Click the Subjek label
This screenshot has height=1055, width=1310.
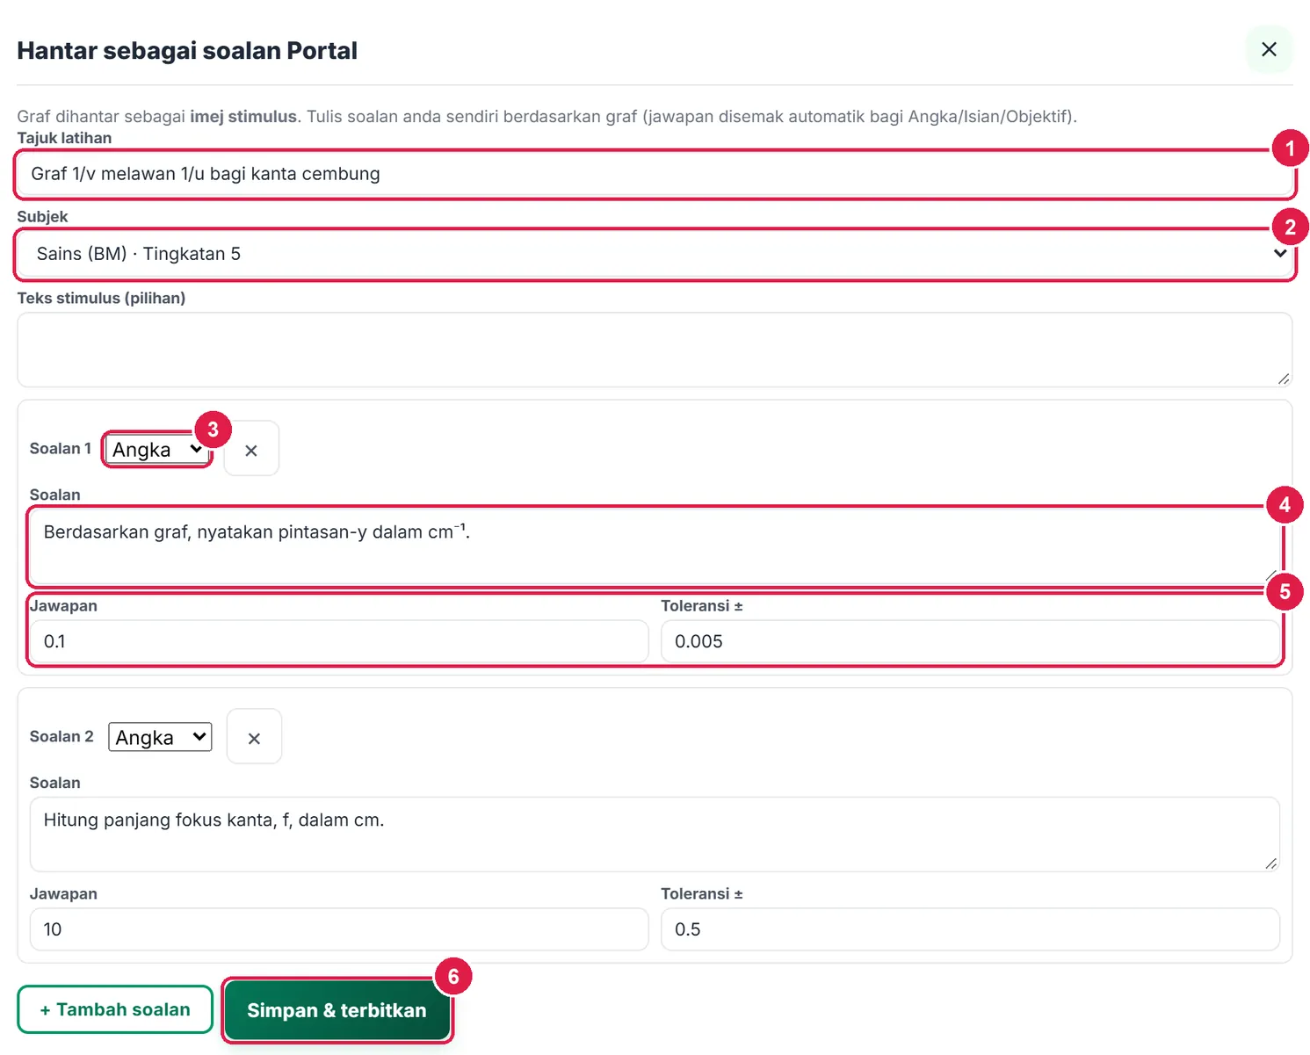coord(42,216)
